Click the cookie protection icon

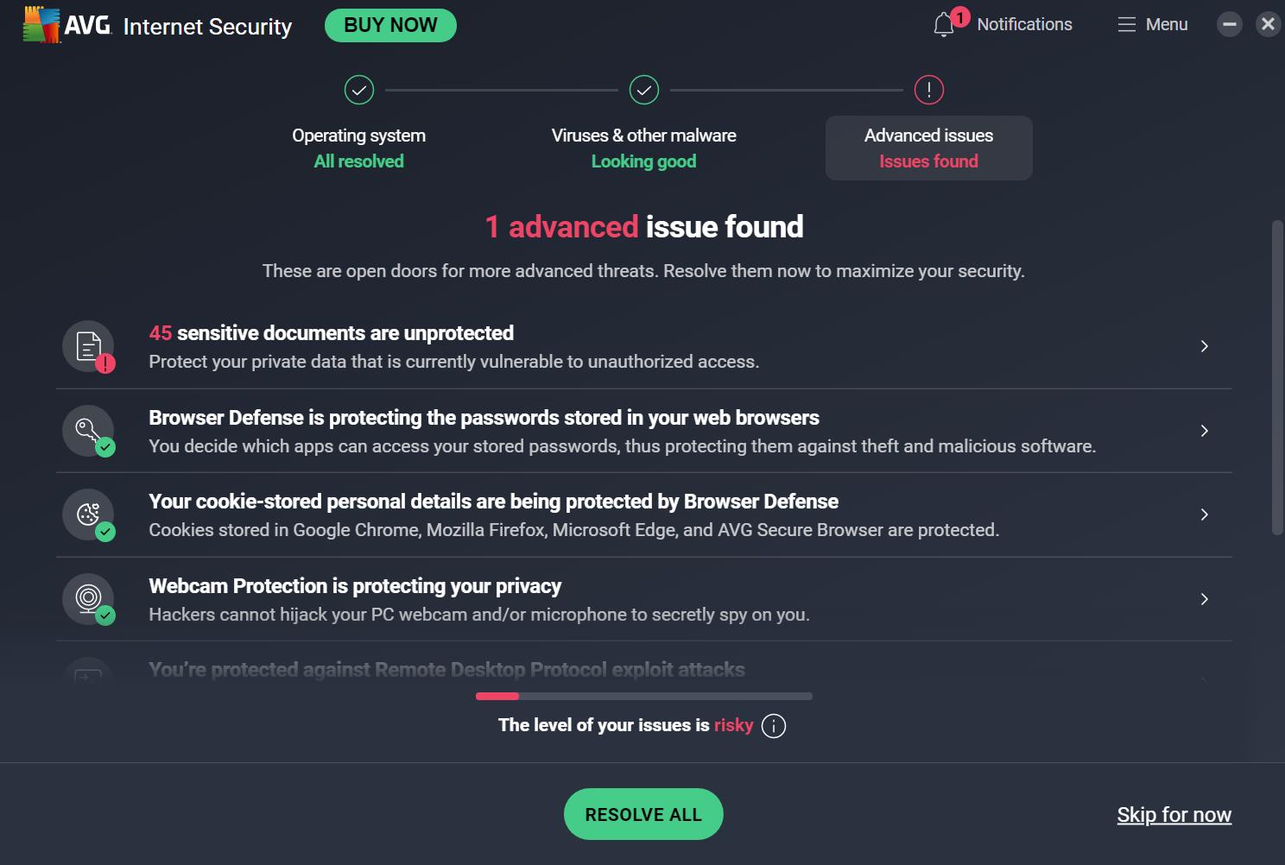(89, 515)
